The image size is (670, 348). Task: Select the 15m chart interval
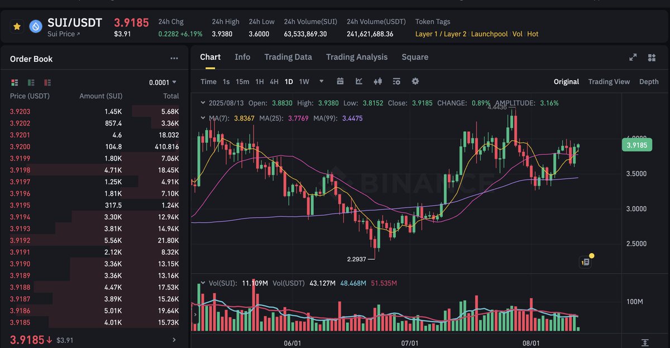(x=242, y=81)
